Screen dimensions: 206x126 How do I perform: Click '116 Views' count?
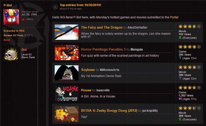coord(185,34)
